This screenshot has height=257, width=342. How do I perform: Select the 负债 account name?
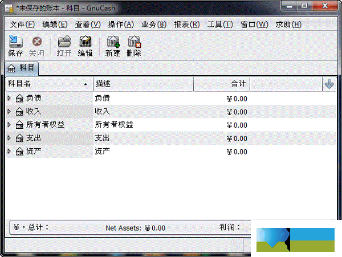(34, 98)
